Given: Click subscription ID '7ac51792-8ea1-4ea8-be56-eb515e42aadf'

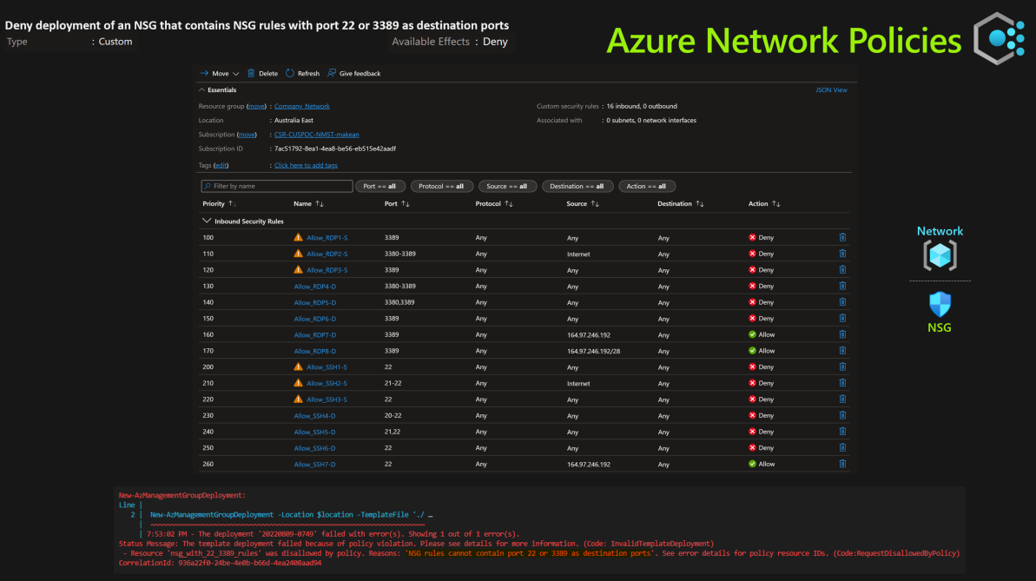Looking at the screenshot, I should click(335, 149).
